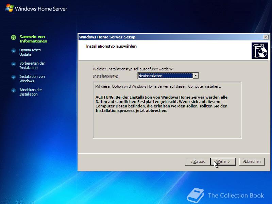
Task: Click the setup box and CD icon
Action: 260,51
